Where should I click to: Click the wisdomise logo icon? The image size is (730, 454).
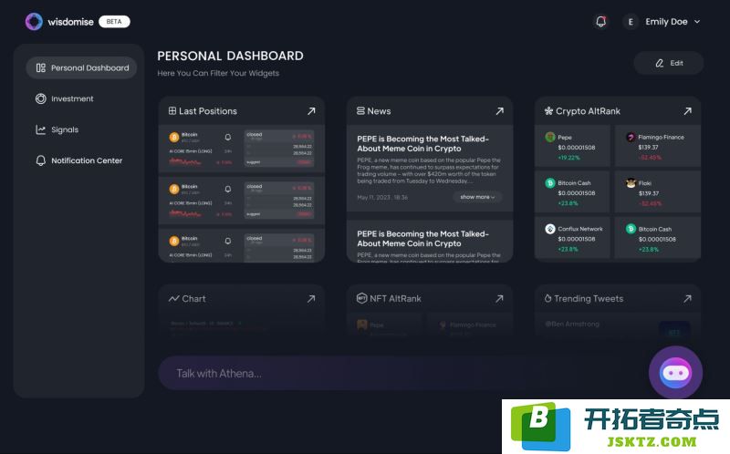[x=34, y=21]
